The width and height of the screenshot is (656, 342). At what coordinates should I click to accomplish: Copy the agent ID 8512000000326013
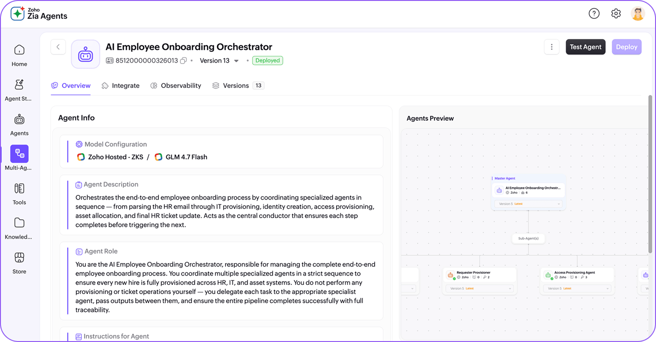(183, 60)
